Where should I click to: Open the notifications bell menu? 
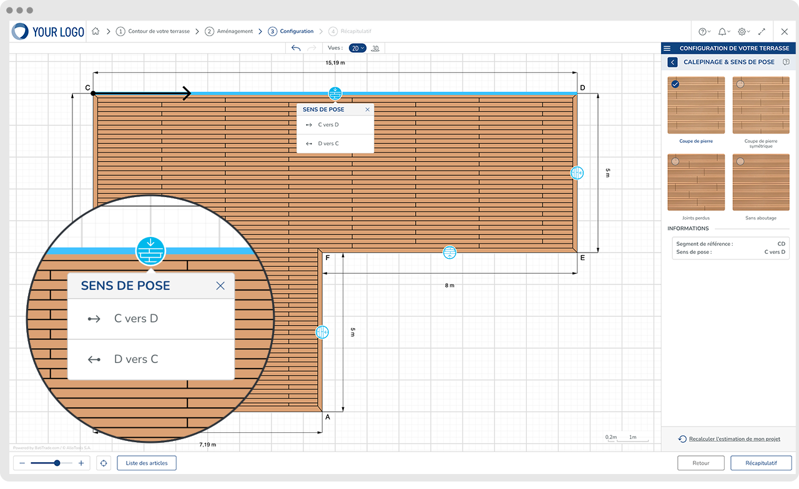tap(724, 31)
